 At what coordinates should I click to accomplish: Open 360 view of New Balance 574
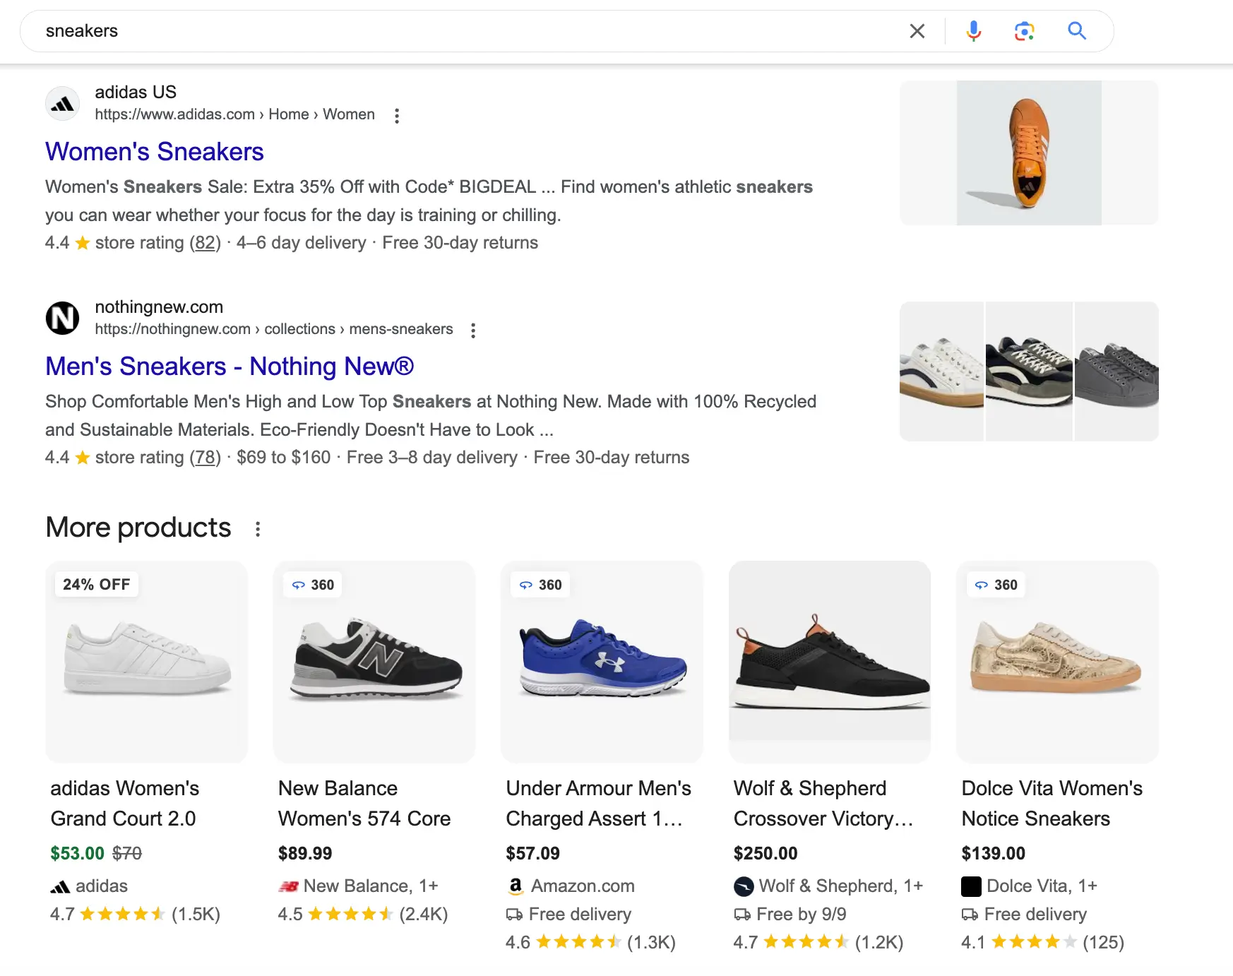(x=313, y=585)
